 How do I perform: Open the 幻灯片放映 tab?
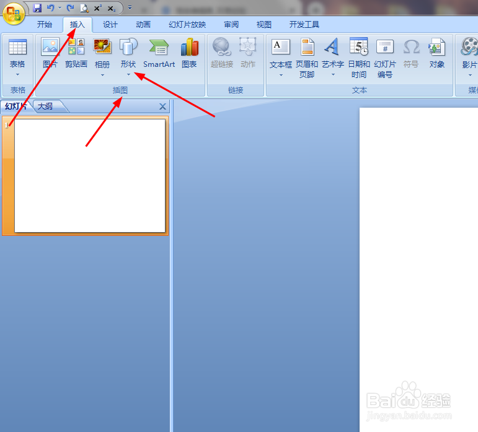tap(187, 24)
